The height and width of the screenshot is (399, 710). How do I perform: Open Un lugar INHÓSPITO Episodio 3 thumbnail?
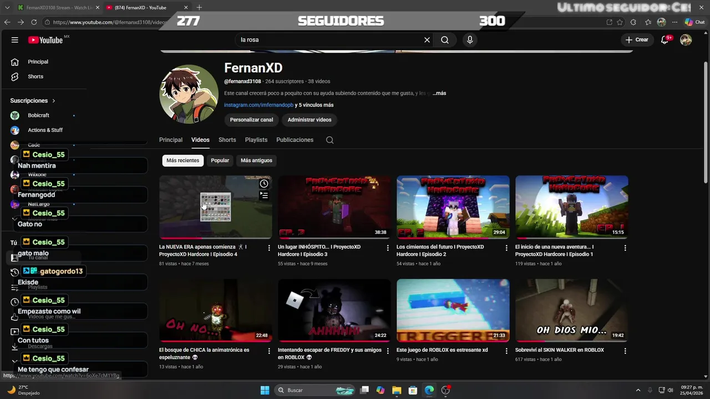(334, 207)
